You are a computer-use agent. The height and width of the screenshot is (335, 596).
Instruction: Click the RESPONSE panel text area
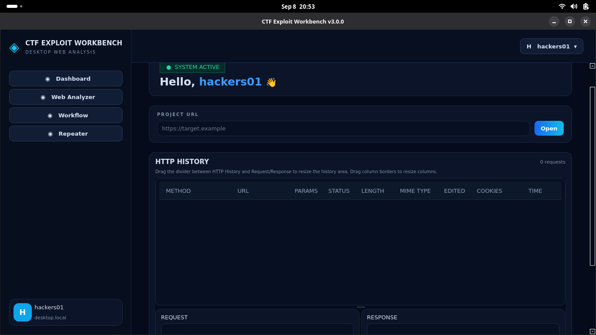click(x=463, y=329)
